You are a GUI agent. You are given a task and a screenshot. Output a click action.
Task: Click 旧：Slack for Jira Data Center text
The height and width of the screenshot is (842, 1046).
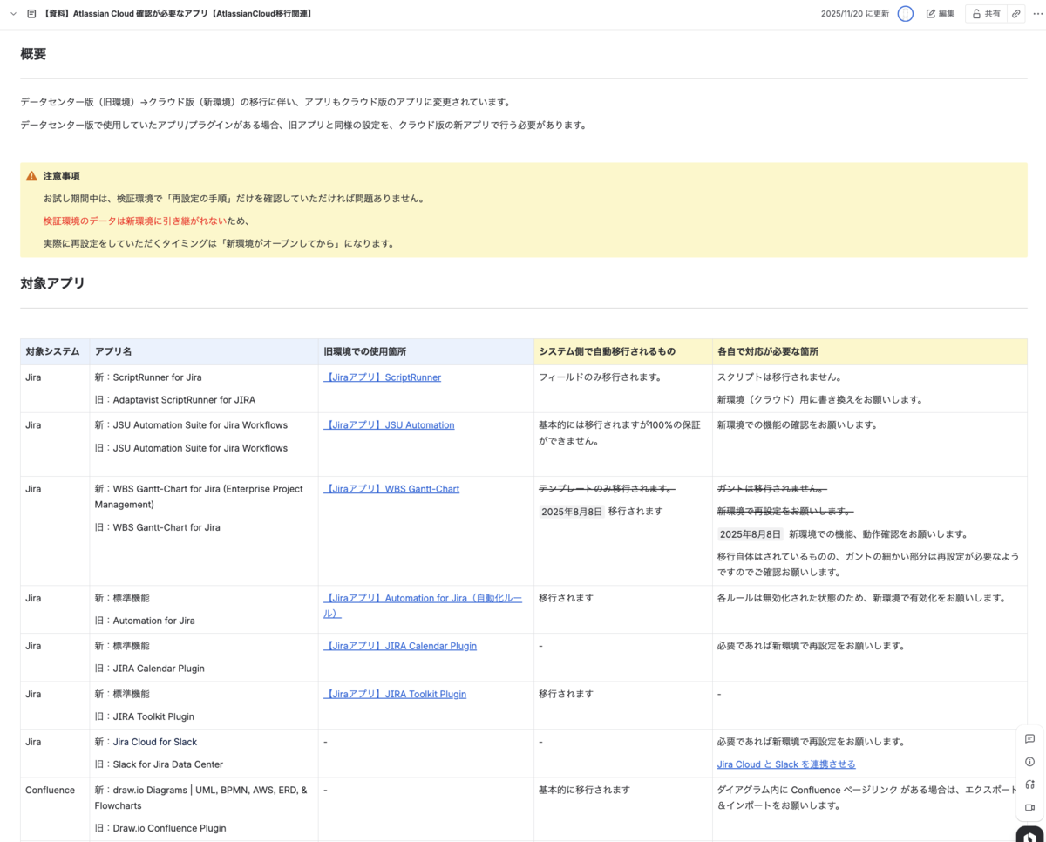[x=160, y=764]
